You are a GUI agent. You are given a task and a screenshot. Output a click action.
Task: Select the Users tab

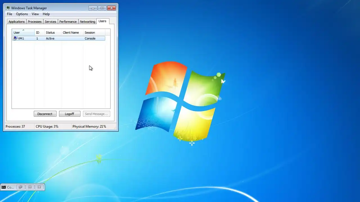tap(102, 21)
